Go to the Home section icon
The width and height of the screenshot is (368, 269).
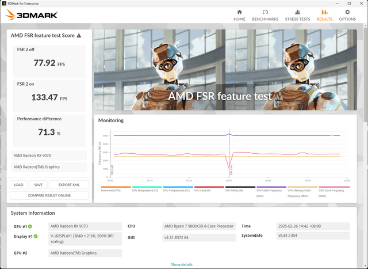point(239,12)
